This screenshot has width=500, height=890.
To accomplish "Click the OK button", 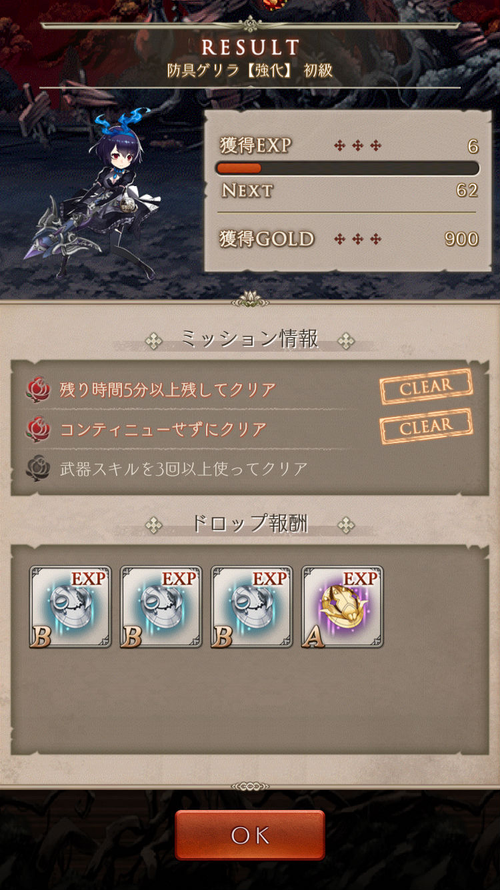I will [250, 835].
